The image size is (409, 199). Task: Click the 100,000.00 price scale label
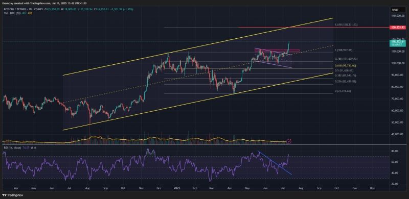[398, 63]
